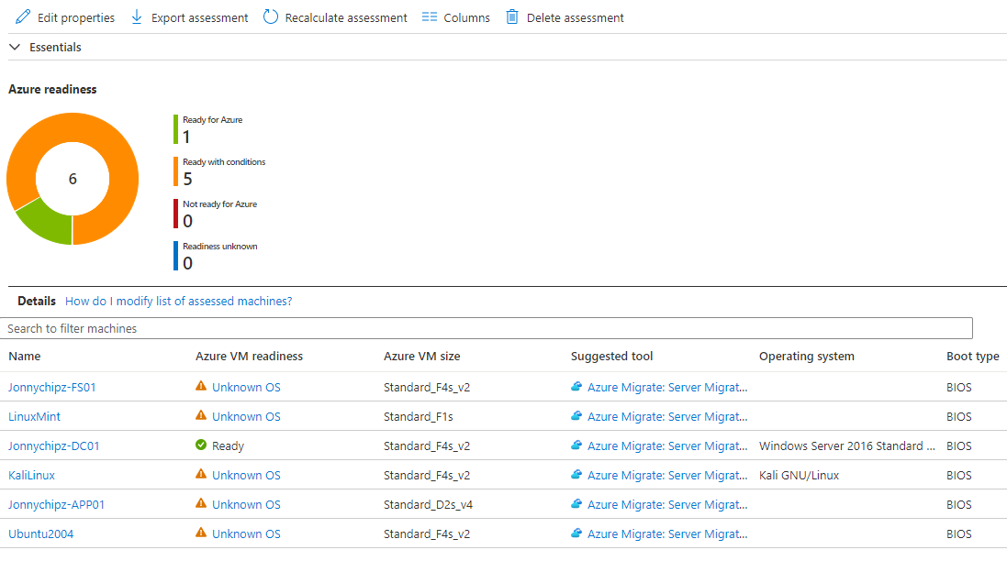Click the Columns layout icon
This screenshot has width=1007, height=572.
[x=430, y=17]
